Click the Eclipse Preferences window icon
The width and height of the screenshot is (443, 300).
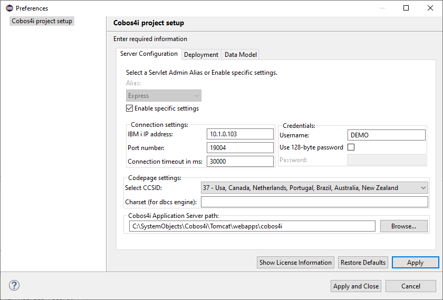[9, 8]
